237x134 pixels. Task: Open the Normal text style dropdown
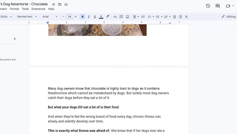click(x=27, y=16)
